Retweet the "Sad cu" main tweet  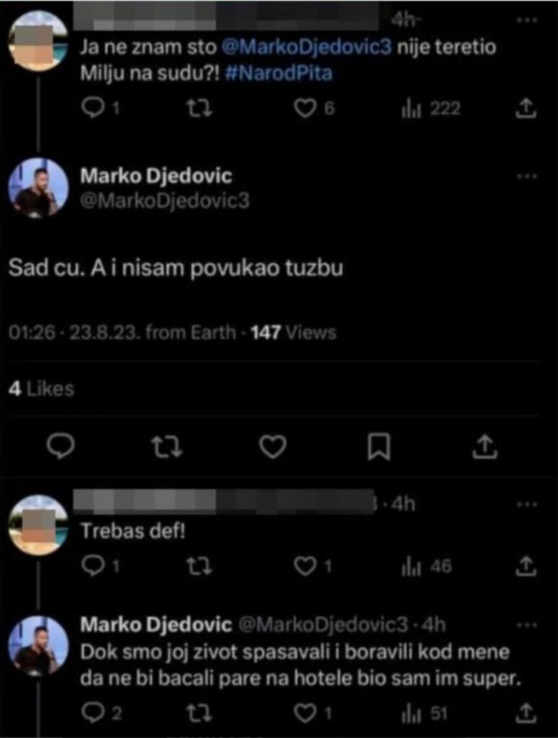tap(166, 448)
